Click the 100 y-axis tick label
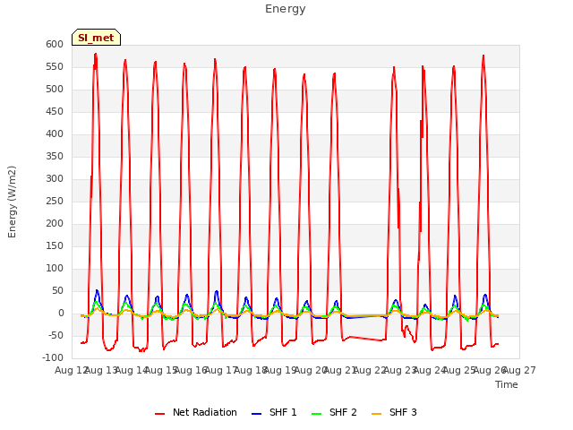Image resolution: width=573 pixels, height=430 pixels. point(55,269)
